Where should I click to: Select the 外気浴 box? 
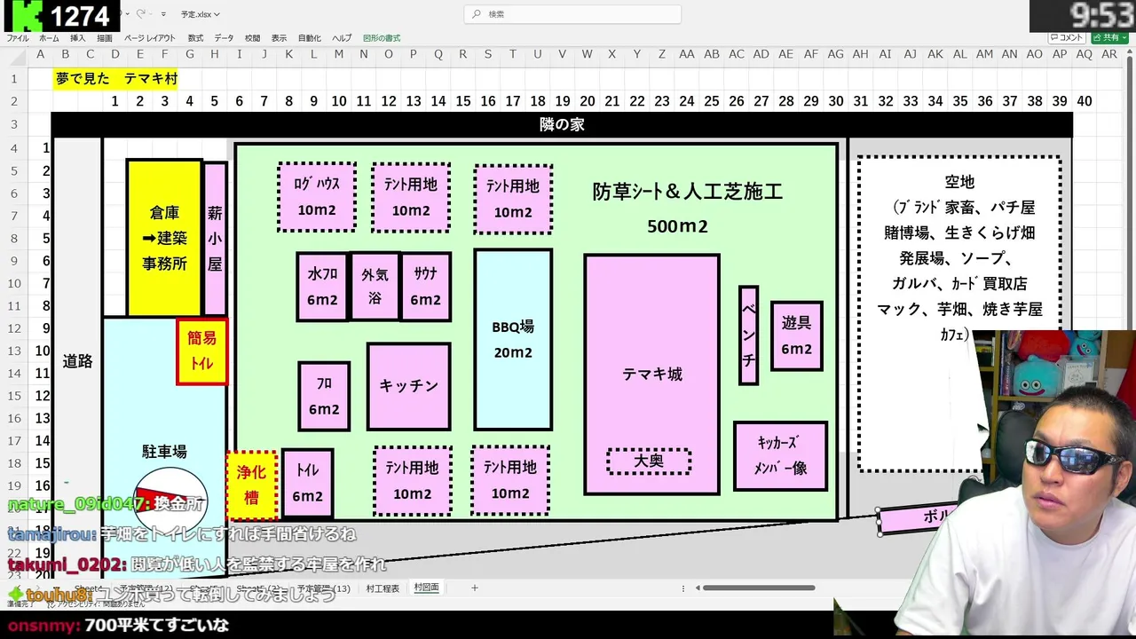[x=375, y=287]
